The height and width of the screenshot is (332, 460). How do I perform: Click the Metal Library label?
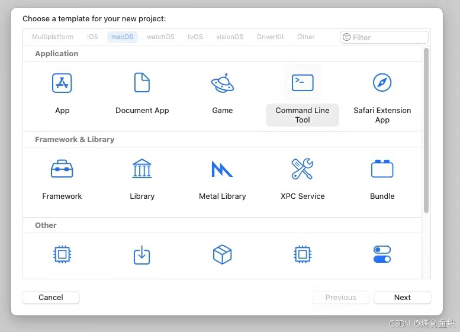(x=223, y=196)
